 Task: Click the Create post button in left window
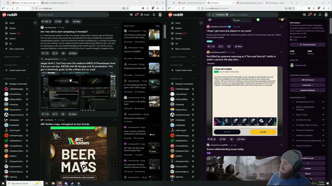point(145,15)
